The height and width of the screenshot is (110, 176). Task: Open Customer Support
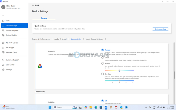coord(14,60)
